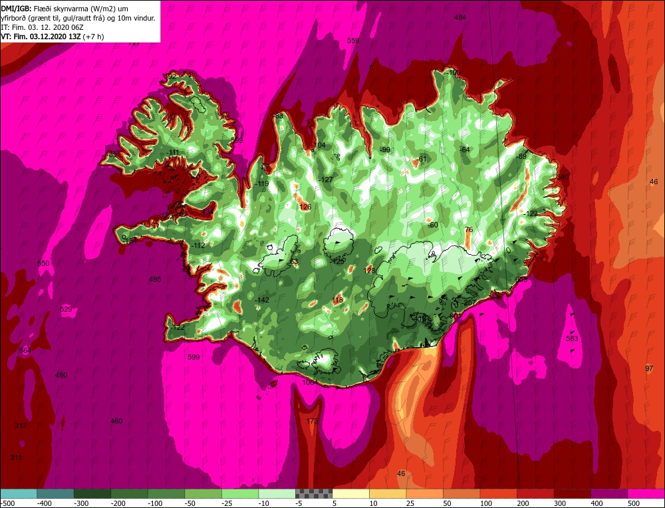Select the pale green -10 to -5 legend swatch
665x508 pixels.
click(277, 493)
